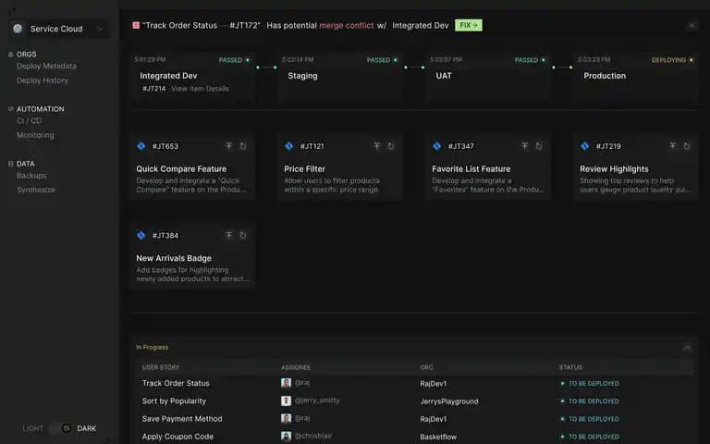Image resolution: width=710 pixels, height=444 pixels.
Task: Open the Price Filter card title
Action: tap(304, 169)
